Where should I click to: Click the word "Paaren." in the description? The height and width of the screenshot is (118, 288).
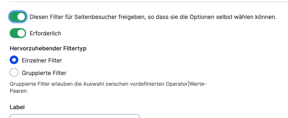pos(19,91)
